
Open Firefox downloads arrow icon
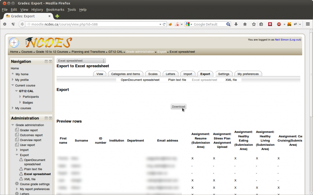point(236,24)
